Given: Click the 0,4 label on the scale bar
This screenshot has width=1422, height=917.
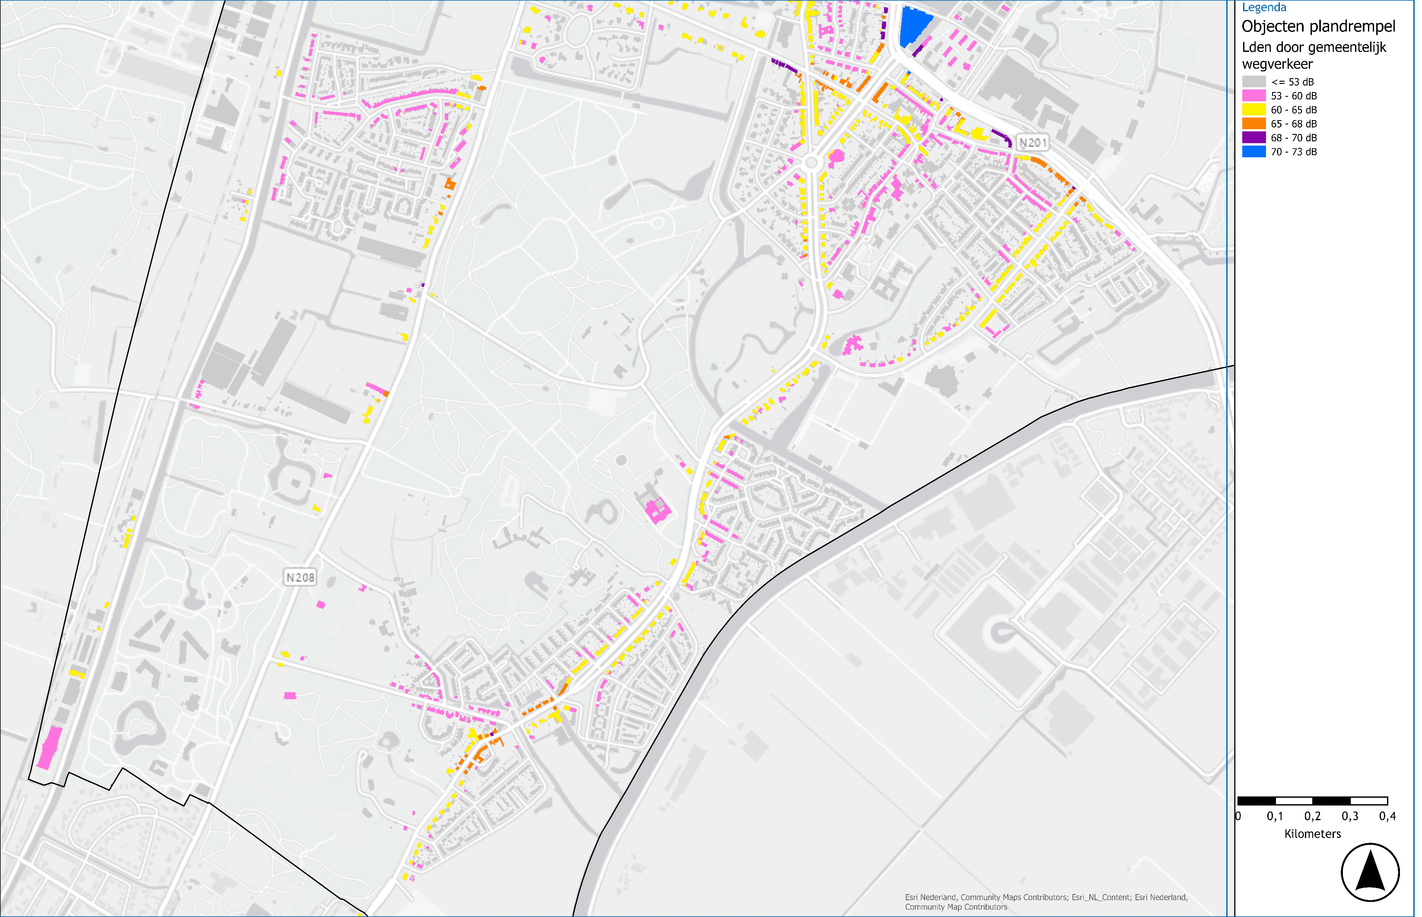Looking at the screenshot, I should (x=1387, y=816).
